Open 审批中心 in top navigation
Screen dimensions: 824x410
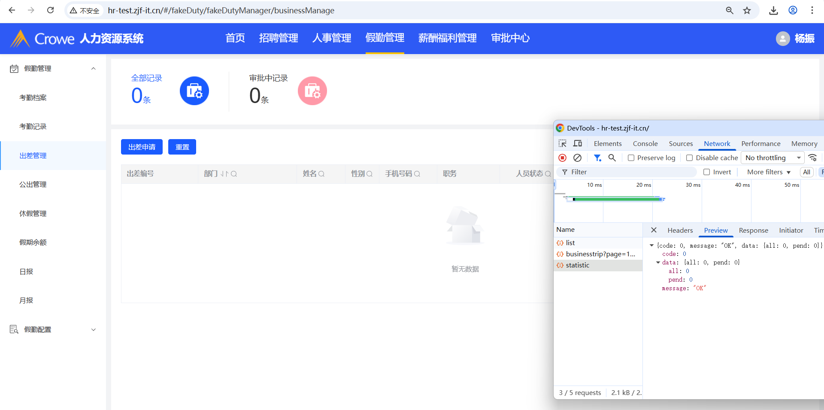[510, 38]
